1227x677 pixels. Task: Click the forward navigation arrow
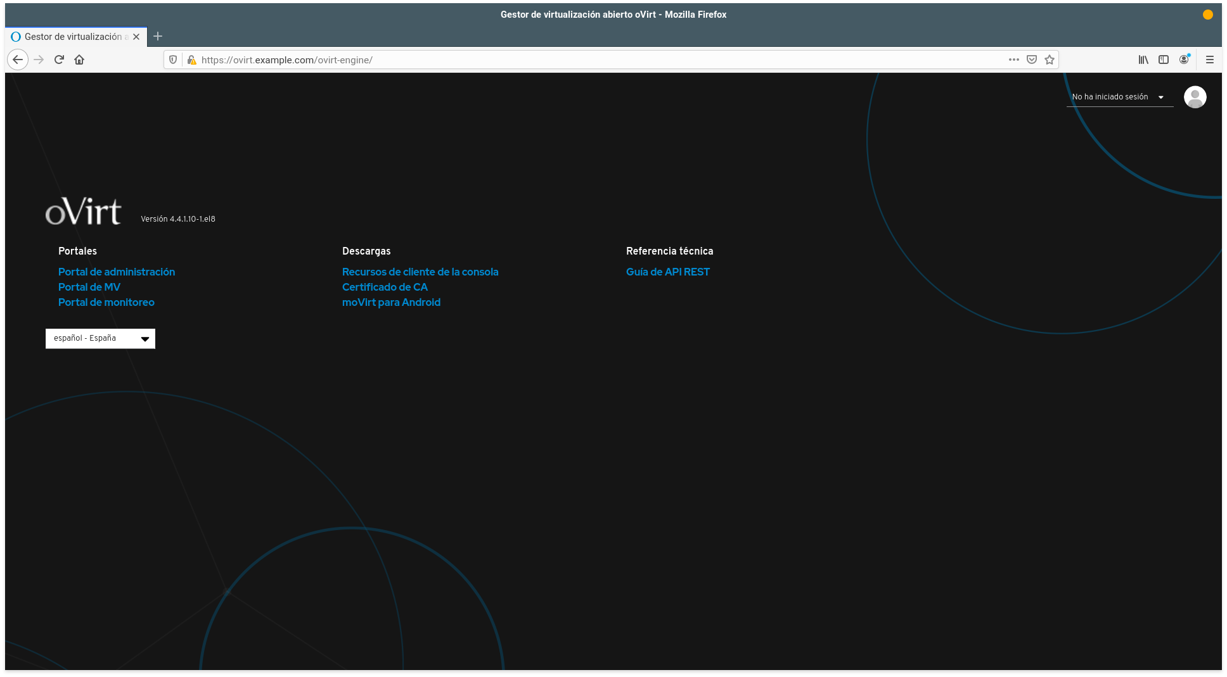pyautogui.click(x=39, y=60)
